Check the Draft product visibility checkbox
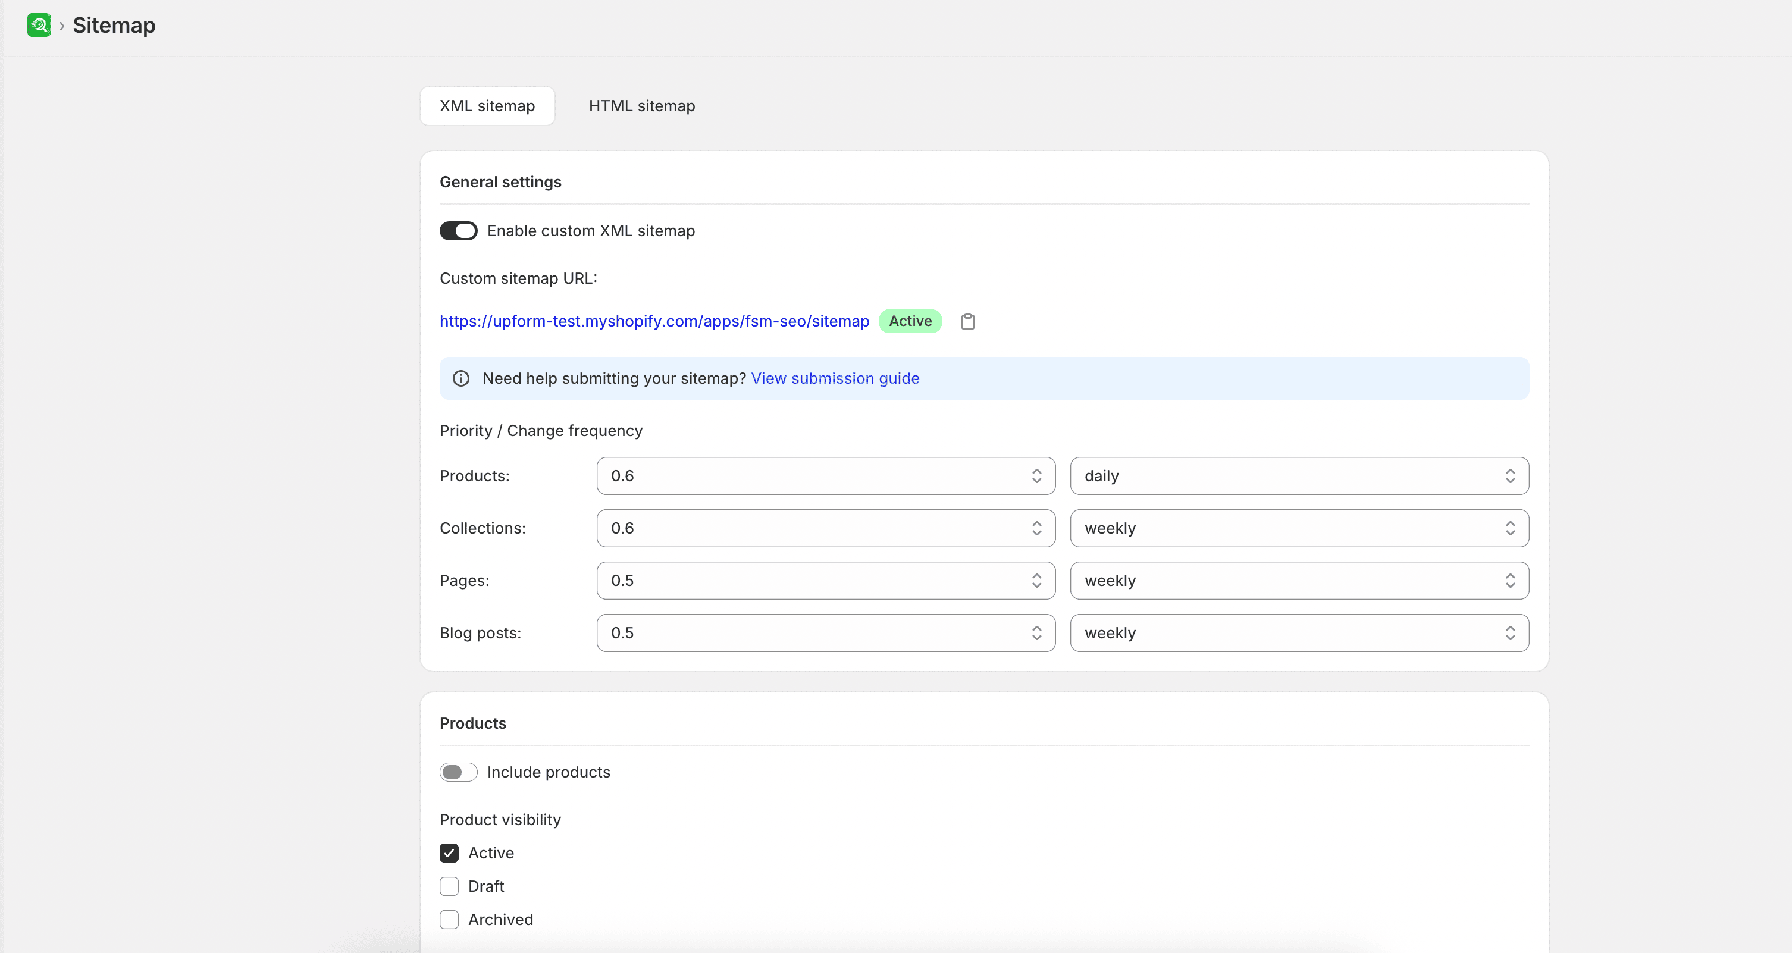The image size is (1792, 953). [x=449, y=886]
